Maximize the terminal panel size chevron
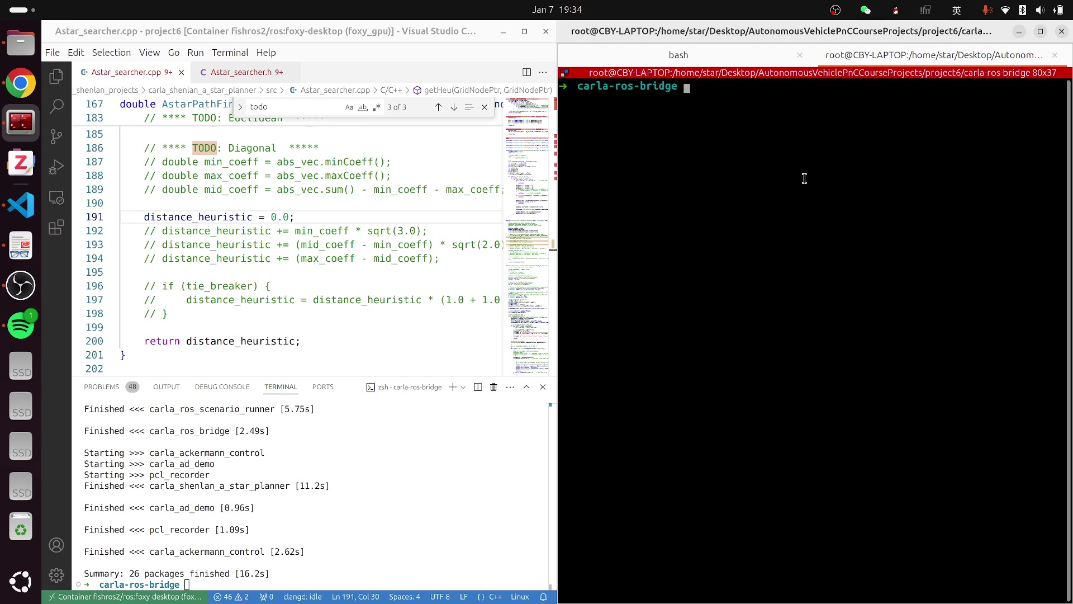Viewport: 1073px width, 604px height. coord(526,387)
